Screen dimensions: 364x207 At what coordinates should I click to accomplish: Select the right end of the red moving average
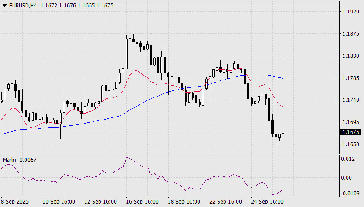(x=282, y=107)
